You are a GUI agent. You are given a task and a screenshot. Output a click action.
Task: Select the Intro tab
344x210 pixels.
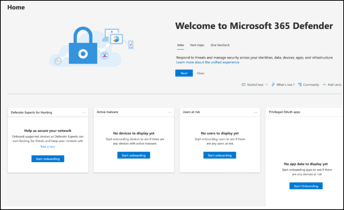pyautogui.click(x=180, y=45)
